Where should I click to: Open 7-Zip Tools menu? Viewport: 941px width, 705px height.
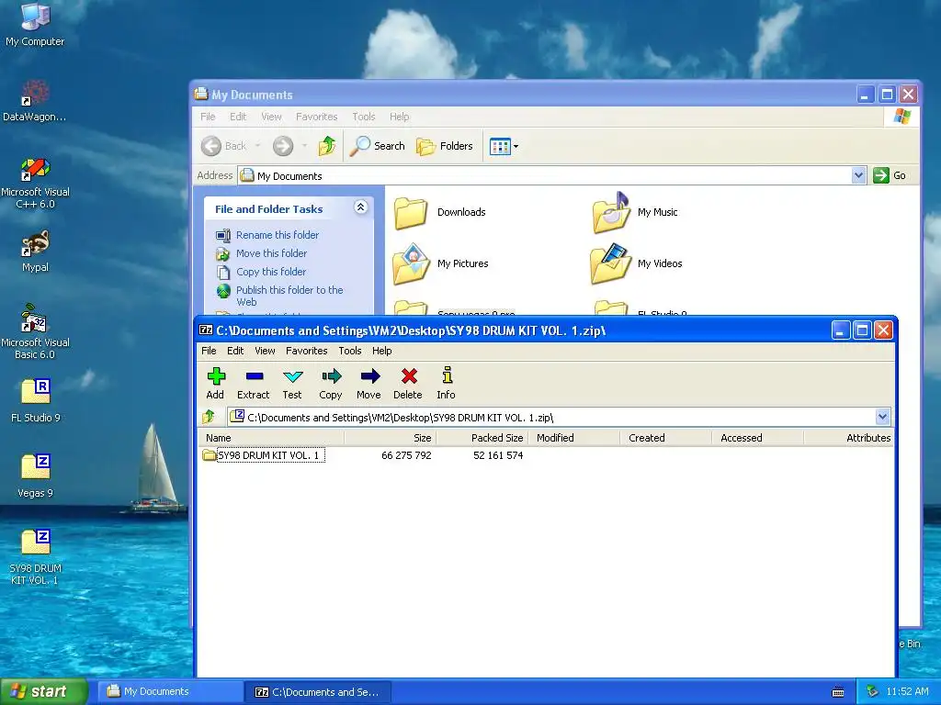(x=350, y=351)
